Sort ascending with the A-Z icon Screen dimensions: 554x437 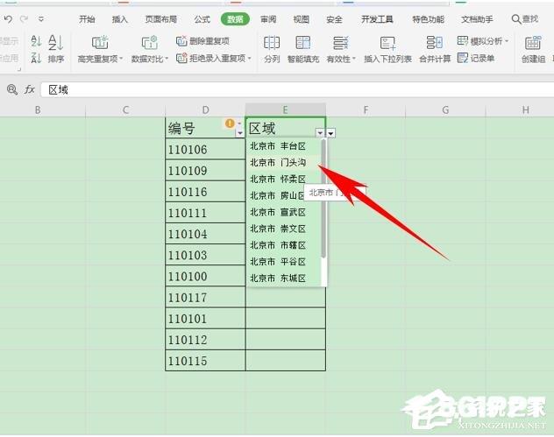pyautogui.click(x=36, y=41)
